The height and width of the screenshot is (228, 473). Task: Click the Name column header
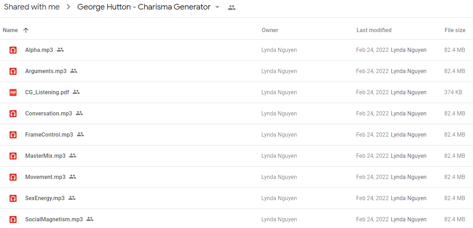(x=10, y=30)
